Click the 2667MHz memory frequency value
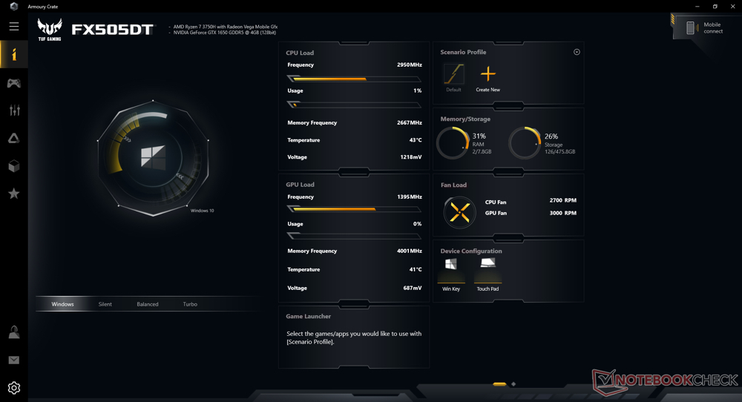The image size is (742, 402). click(410, 122)
